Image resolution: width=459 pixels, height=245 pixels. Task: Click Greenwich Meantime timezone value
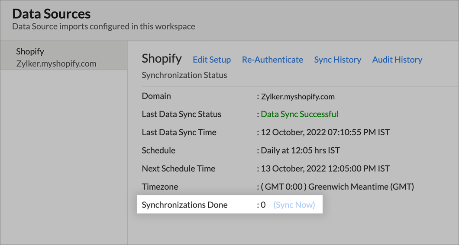[x=337, y=187]
